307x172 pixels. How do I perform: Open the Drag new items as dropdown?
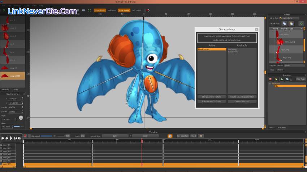[x=294, y=65]
